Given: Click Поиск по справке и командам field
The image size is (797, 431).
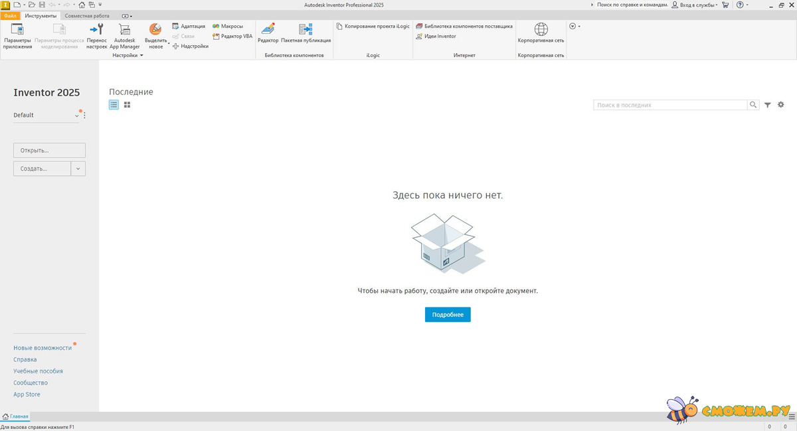Looking at the screenshot, I should [631, 5].
